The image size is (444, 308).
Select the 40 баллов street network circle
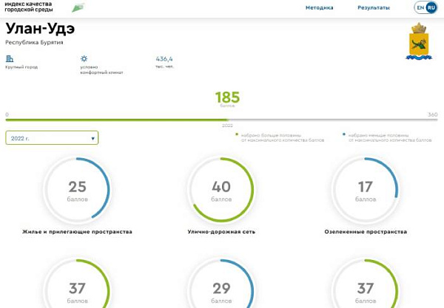pyautogui.click(x=221, y=190)
